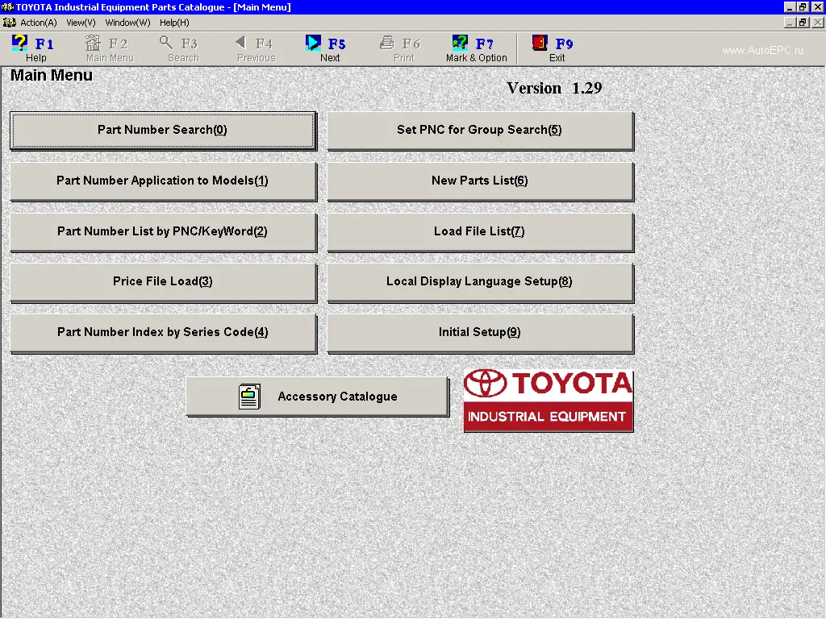Open Part Number Index by Series Code(4)

point(163,333)
